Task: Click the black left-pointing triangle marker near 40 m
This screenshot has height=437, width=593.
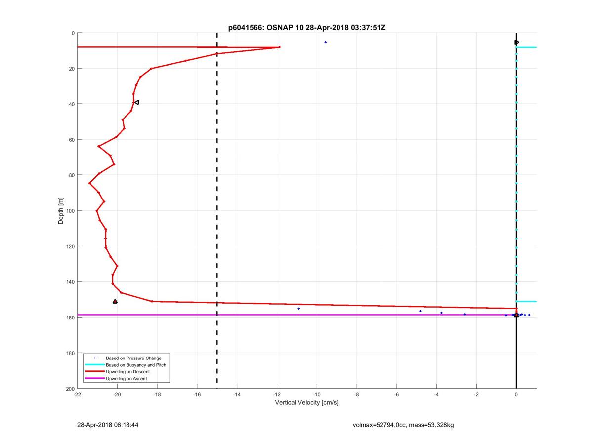Action: click(136, 103)
